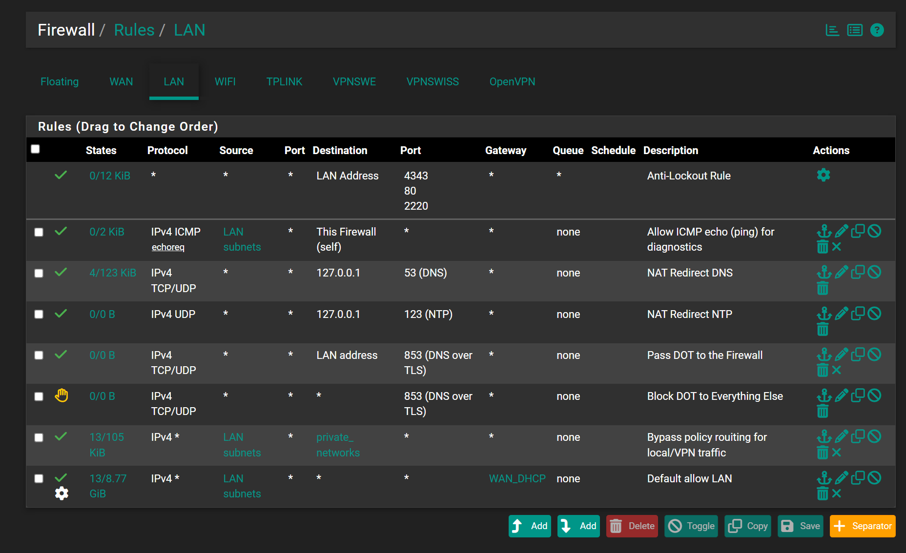The width and height of the screenshot is (906, 553).
Task: Check the Allow ICMP echo rule checkbox
Action: tap(39, 232)
